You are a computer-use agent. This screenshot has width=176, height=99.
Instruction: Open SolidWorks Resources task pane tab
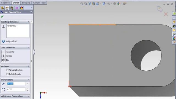point(174,13)
